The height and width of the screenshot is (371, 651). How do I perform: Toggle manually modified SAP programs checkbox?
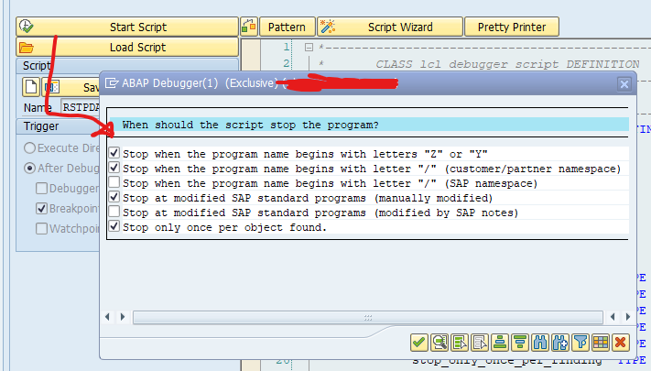point(114,197)
